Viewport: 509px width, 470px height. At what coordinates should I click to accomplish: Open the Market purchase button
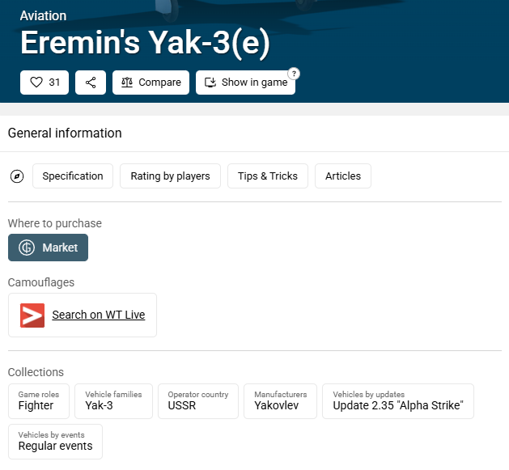pyautogui.click(x=48, y=248)
